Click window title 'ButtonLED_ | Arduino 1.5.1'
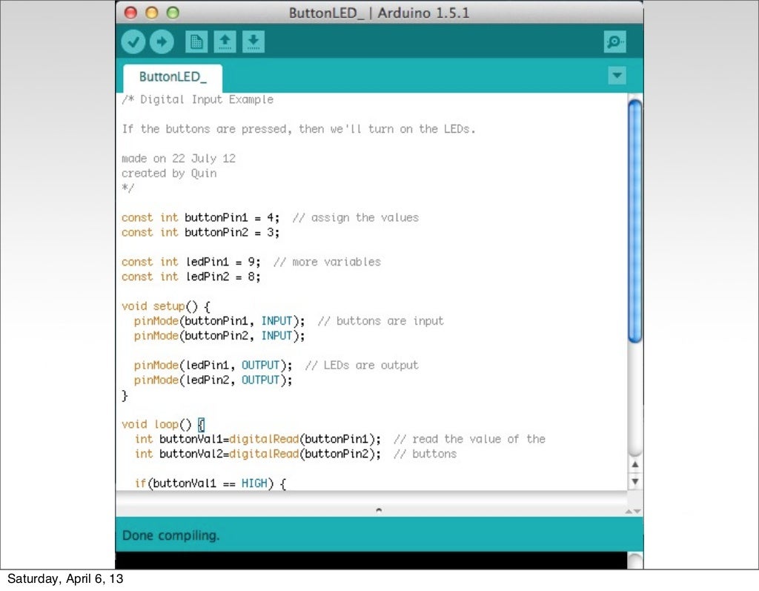The width and height of the screenshot is (759, 591). pos(379,13)
